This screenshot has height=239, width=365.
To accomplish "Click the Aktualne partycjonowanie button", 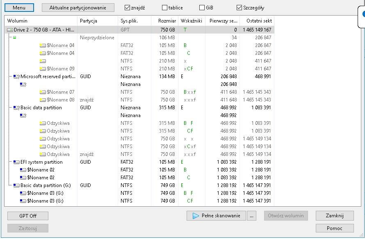I will (x=78, y=8).
